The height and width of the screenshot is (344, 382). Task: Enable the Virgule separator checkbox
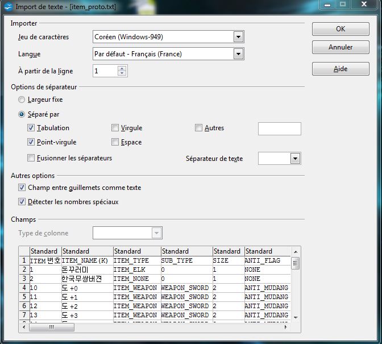[x=115, y=128]
